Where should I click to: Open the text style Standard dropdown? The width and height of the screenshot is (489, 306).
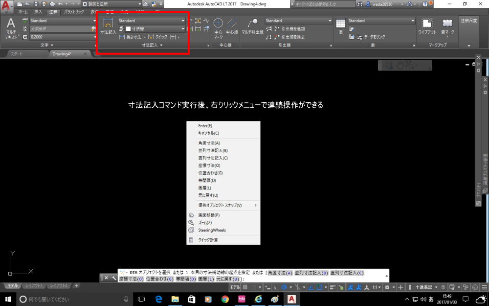coord(63,21)
